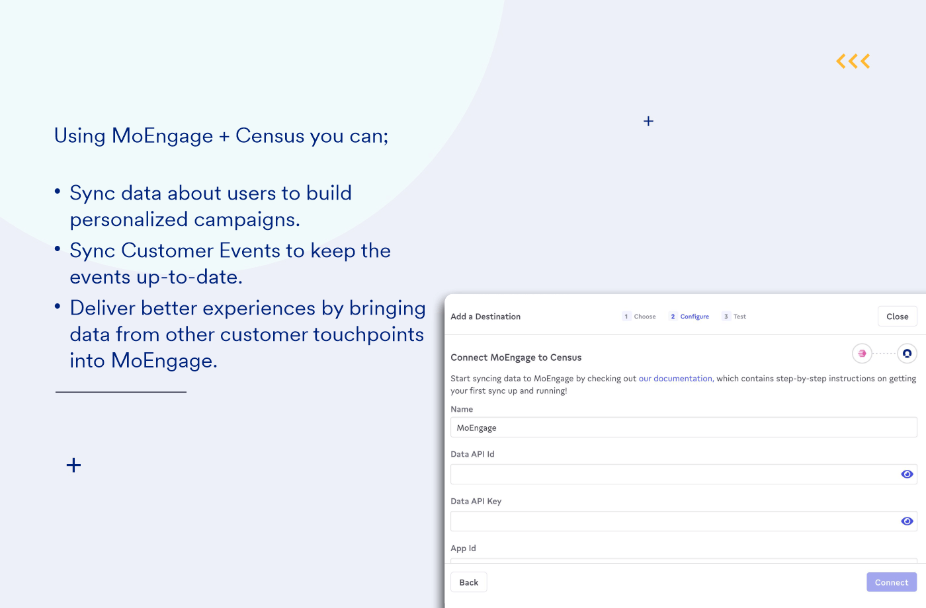Screen dimensions: 926x608
Task: Click into the Data API Id field
Action: [x=684, y=475]
